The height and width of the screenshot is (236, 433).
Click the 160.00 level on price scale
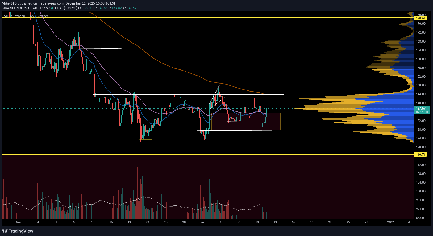coord(420,59)
